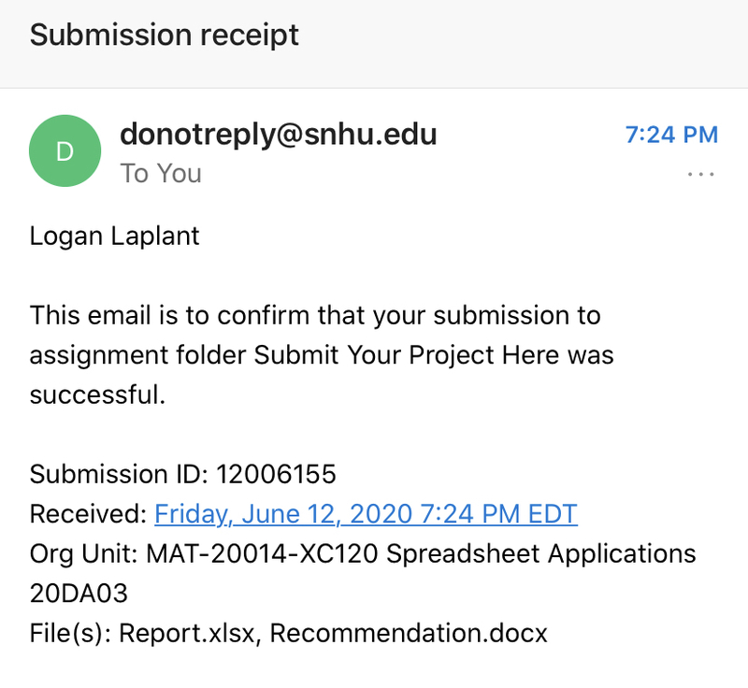Viewport: 748px width, 688px height.
Task: Tap the Logan Laplant name line
Action: point(114,236)
